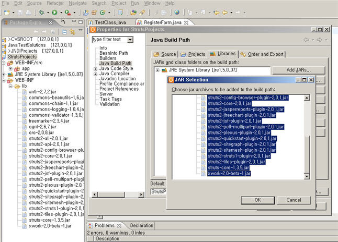338x242 pixels.
Task: Click Collapse All in Package Explorer
Action: (x=64, y=32)
